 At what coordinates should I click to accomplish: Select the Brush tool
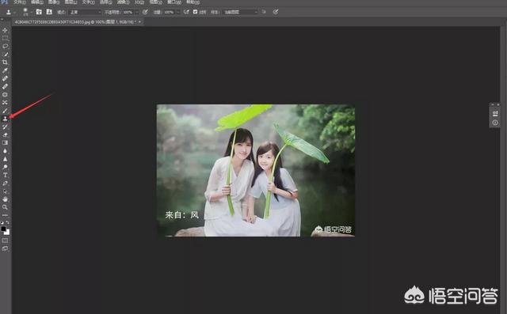5,111
